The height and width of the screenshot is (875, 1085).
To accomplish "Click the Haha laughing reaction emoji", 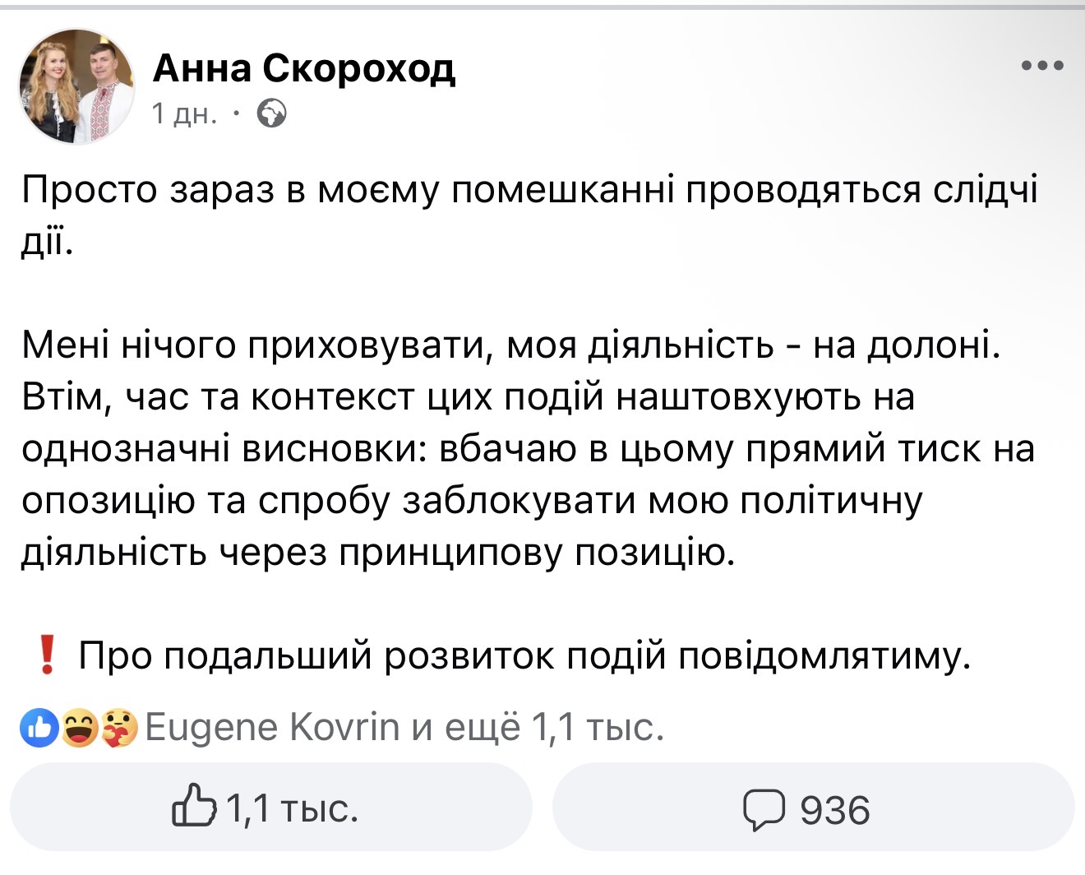I will pos(80,728).
